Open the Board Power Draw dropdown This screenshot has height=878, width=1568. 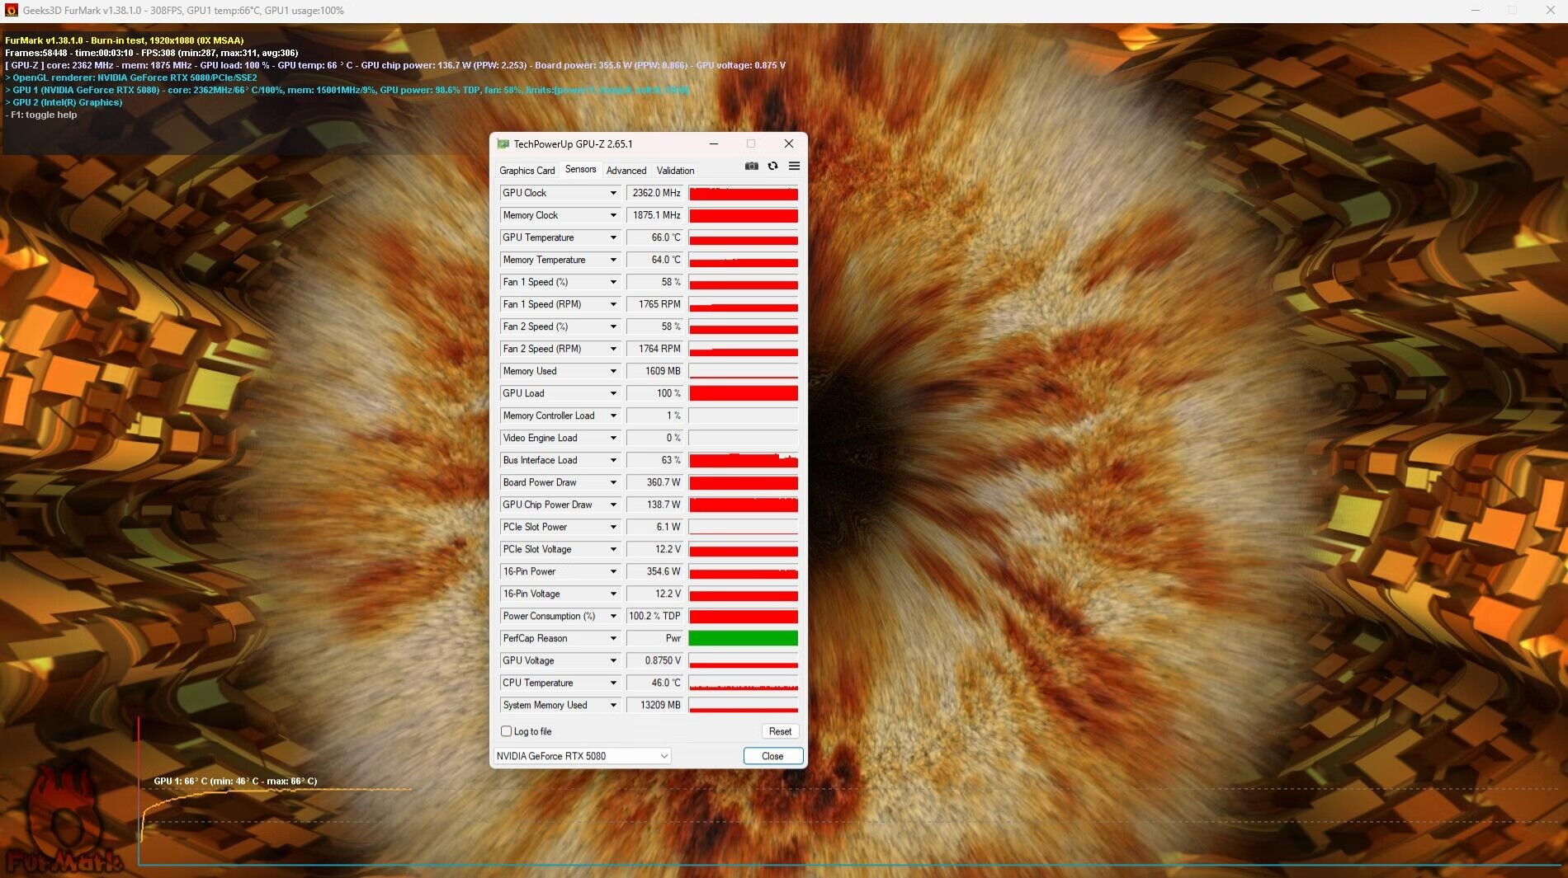(x=613, y=482)
